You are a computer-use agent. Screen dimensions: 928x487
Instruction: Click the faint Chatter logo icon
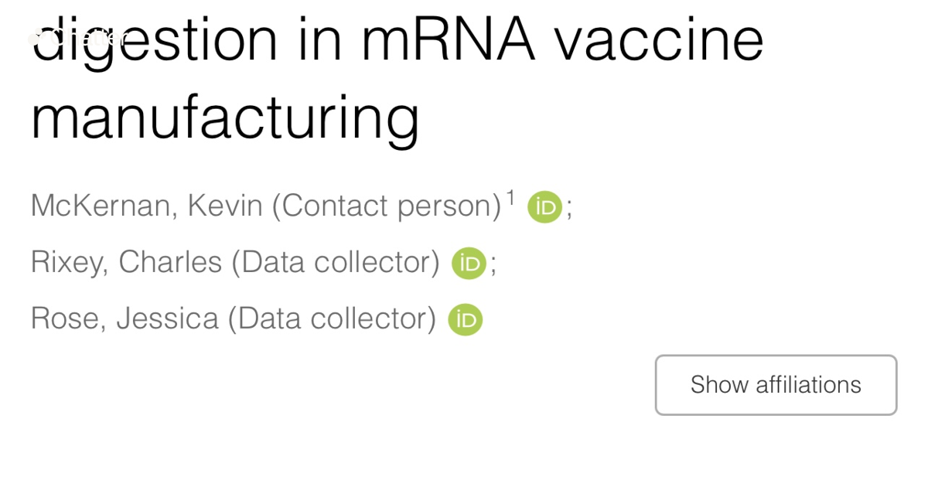point(36,37)
